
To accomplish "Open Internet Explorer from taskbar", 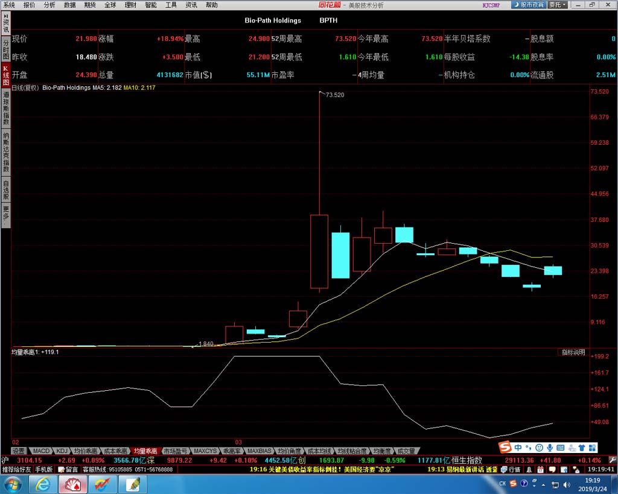I will click(43, 484).
